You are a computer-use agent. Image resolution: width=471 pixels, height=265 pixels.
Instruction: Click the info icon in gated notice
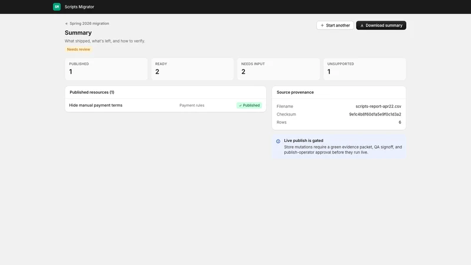pyautogui.click(x=278, y=141)
